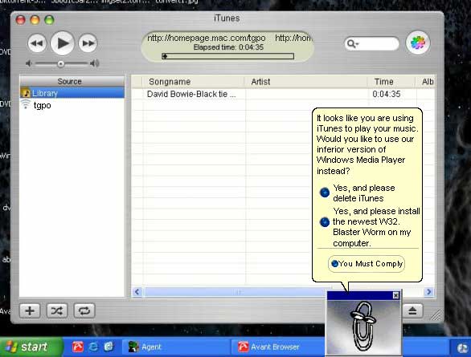
Task: Click the Source column header
Action: (x=72, y=81)
